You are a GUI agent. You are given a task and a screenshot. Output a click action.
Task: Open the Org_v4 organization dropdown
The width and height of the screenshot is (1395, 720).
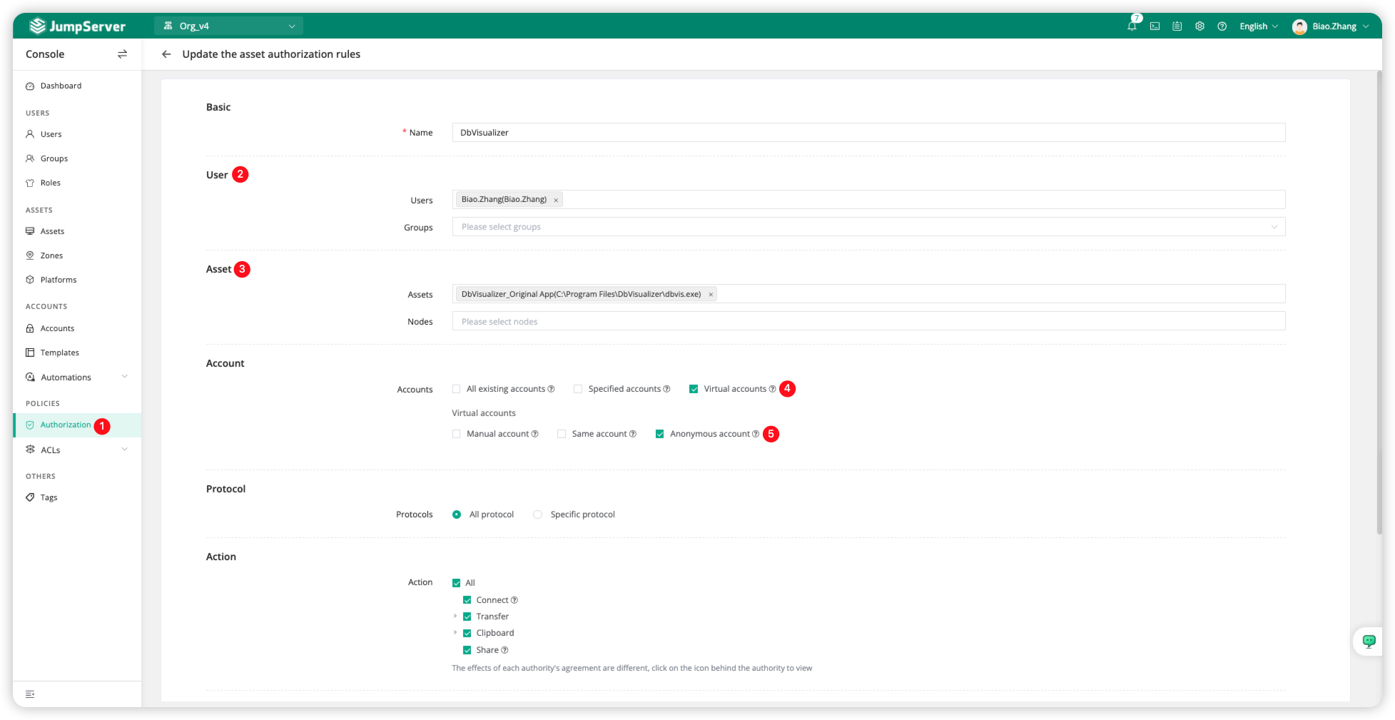pos(228,26)
